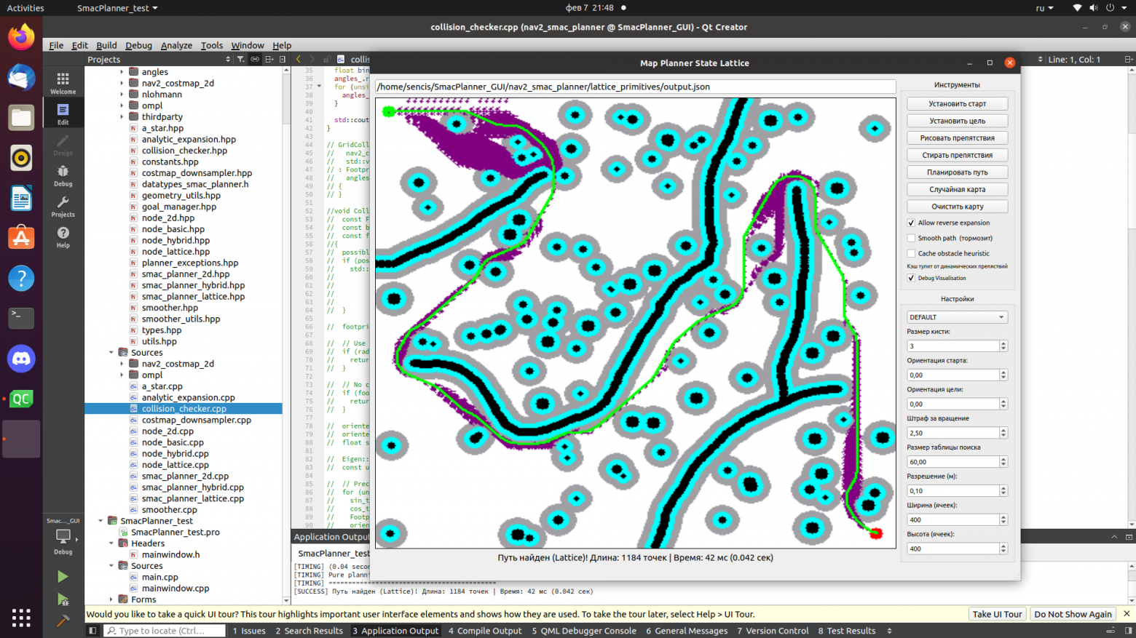Click the filter tree icon in Projects pane
The width and height of the screenshot is (1136, 638).
tap(240, 60)
